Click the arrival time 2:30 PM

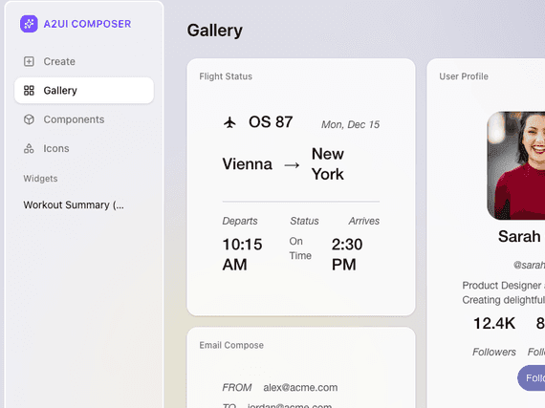(x=347, y=254)
